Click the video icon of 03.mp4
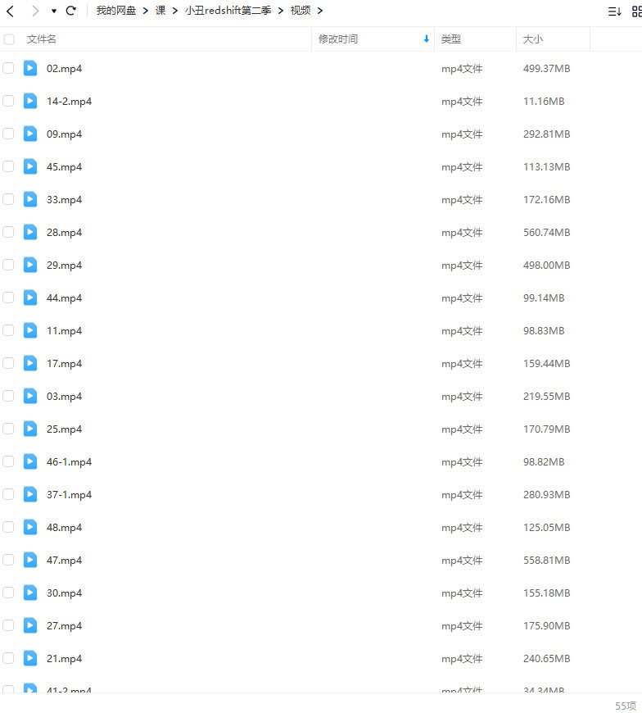The width and height of the screenshot is (642, 713). (30, 396)
